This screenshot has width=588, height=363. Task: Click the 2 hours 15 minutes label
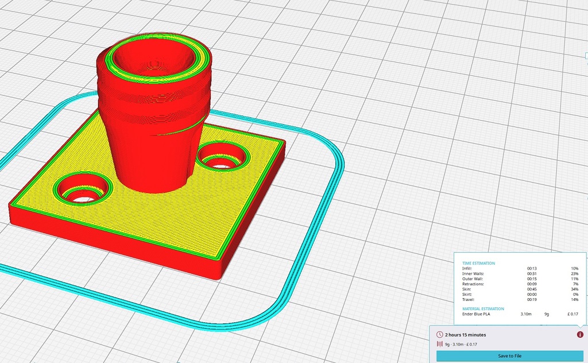[x=466, y=334]
